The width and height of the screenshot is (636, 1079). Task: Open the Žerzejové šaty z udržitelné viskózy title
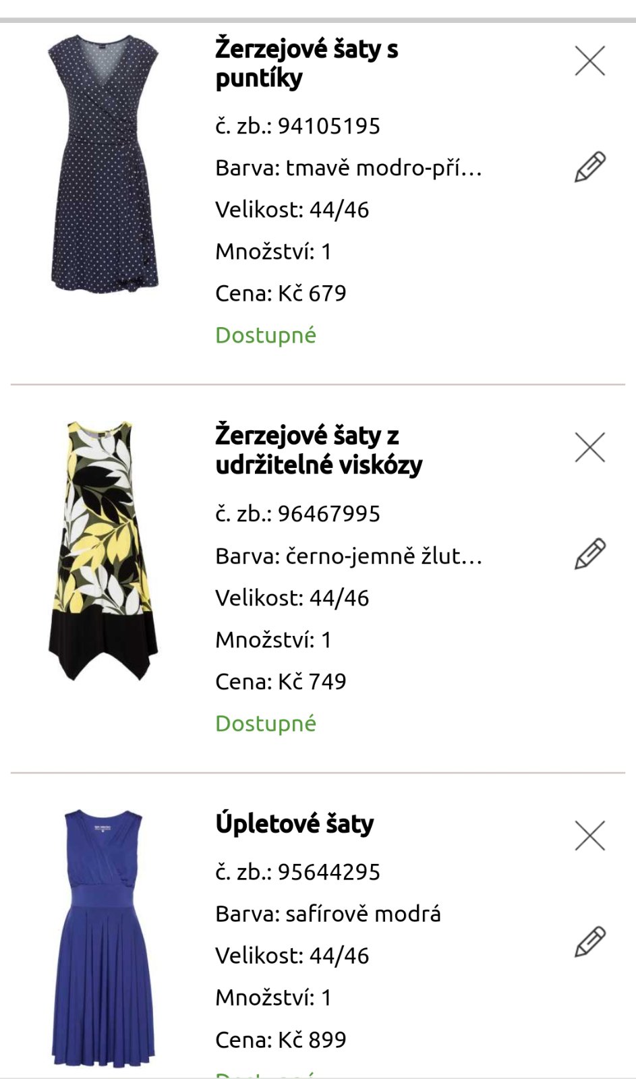pyautogui.click(x=318, y=450)
